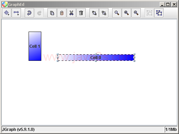The width and height of the screenshot is (179, 134).
Task: Click the ungroup cells icon
Action: pos(159,13)
